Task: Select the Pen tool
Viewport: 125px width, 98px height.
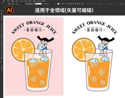Action: (x=2, y=16)
